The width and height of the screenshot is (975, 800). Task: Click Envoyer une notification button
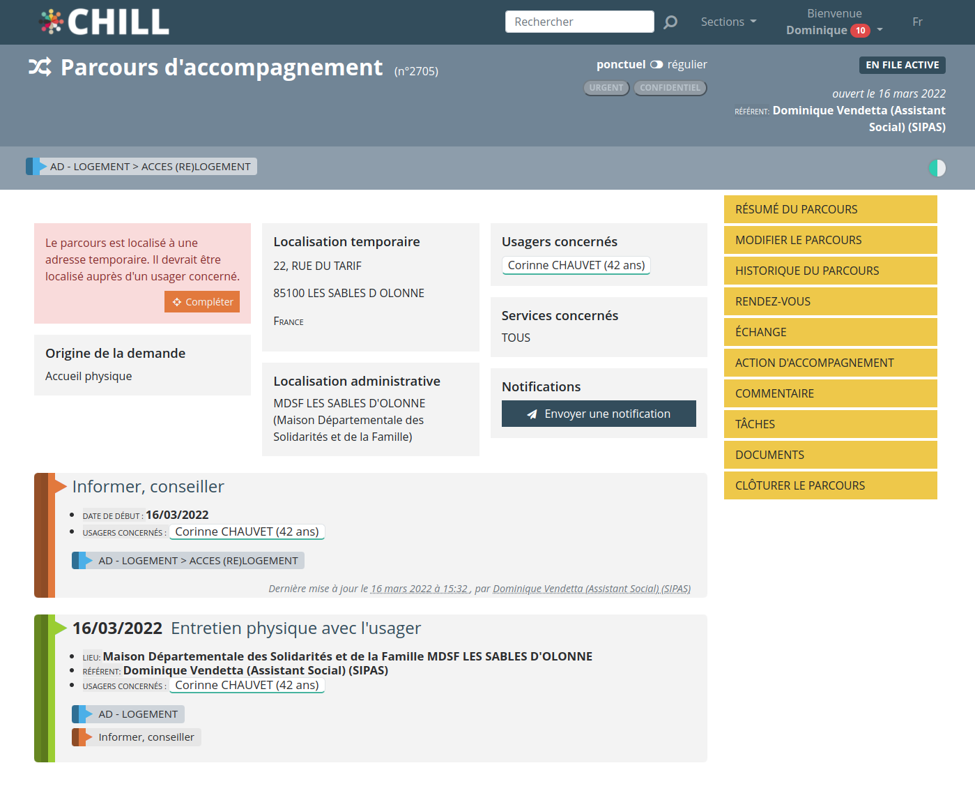coord(599,414)
